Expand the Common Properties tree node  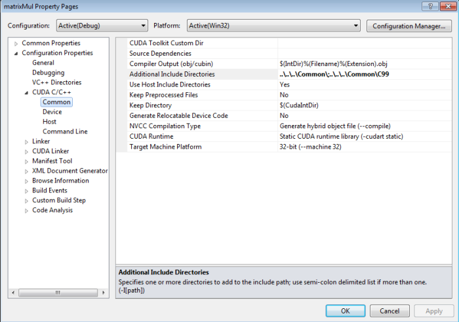pos(16,43)
